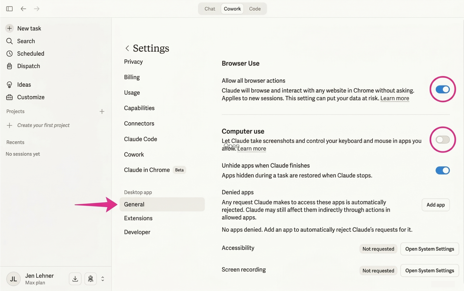This screenshot has height=291, width=464.
Task: Open Search via magnifier icon
Action: tap(9, 41)
